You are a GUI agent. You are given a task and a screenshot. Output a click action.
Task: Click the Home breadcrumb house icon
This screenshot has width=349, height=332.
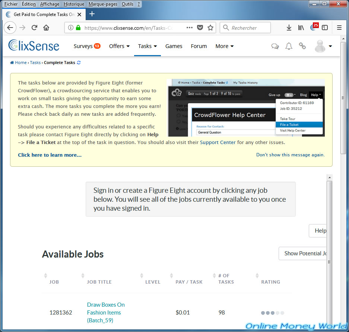12,63
